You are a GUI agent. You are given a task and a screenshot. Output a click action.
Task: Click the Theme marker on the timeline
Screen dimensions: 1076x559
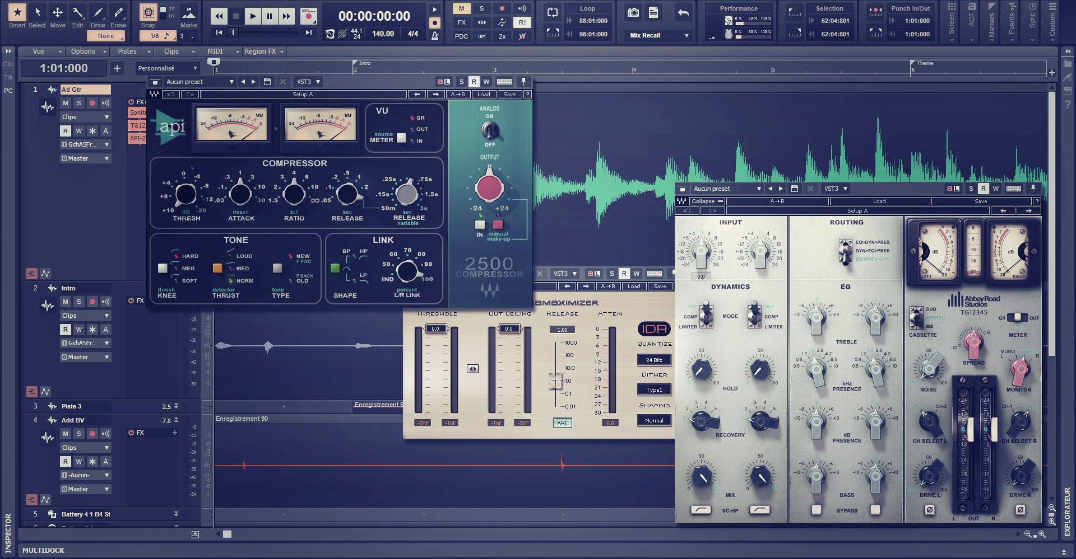tap(924, 64)
